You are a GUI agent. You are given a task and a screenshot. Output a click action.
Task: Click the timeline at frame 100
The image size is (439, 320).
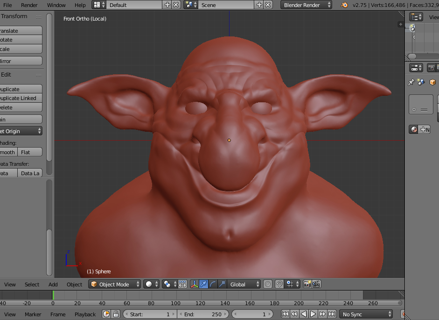pyautogui.click(x=175, y=295)
